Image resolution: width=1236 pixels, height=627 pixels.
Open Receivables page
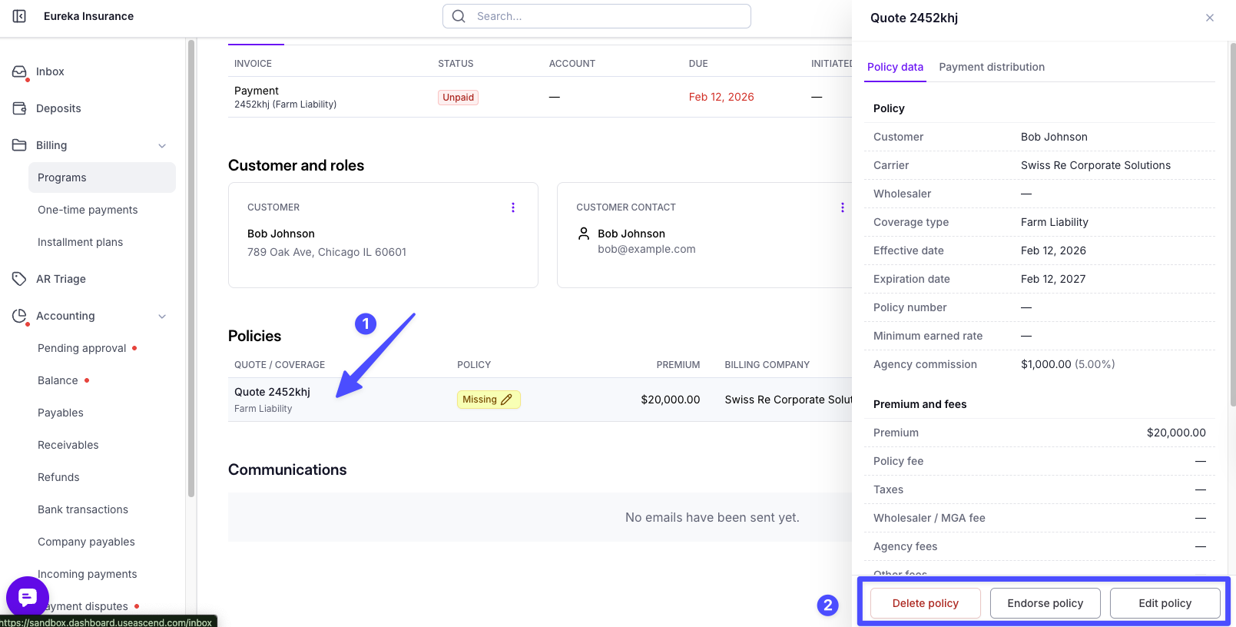point(68,445)
